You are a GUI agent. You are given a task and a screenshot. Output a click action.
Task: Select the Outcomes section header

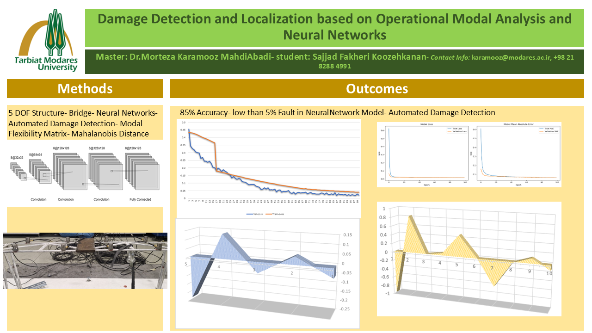377,88
